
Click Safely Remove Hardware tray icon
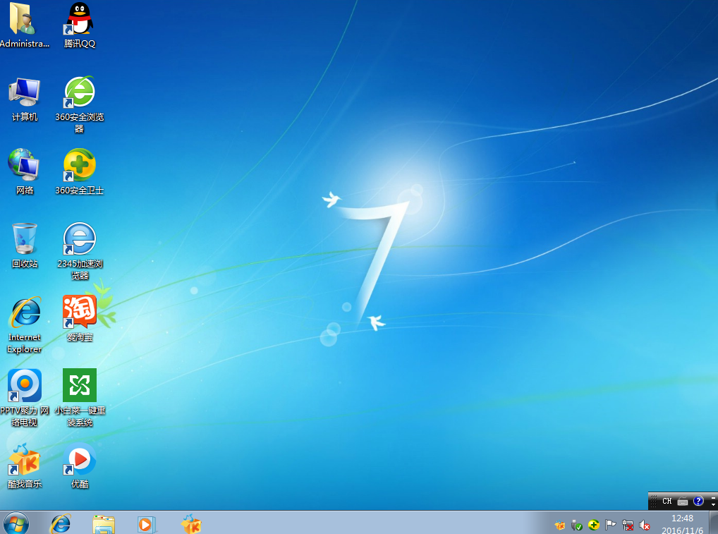click(x=576, y=525)
